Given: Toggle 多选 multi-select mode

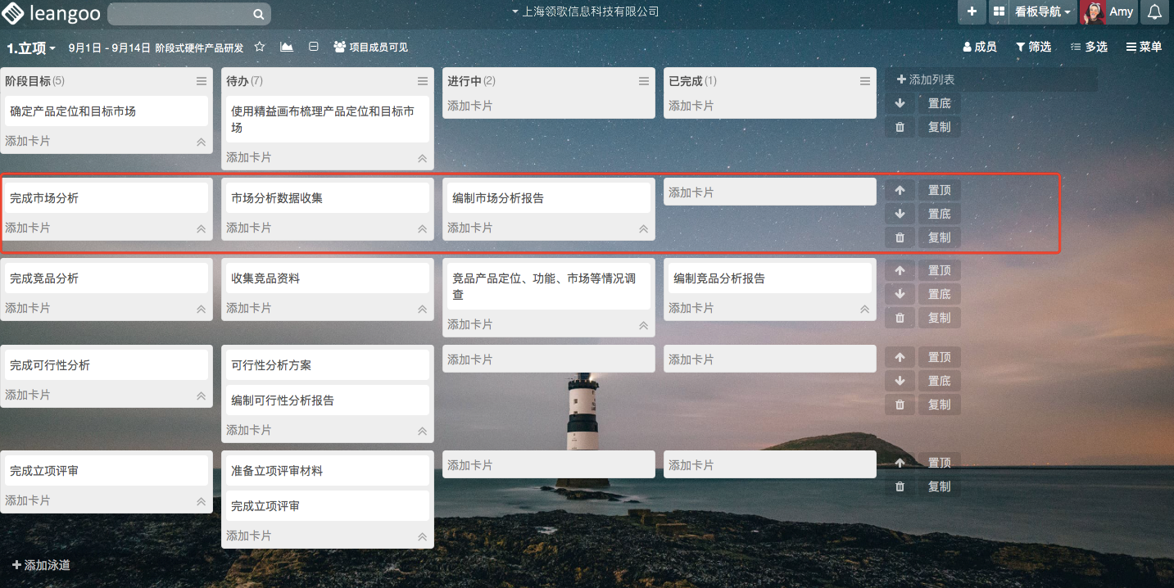Looking at the screenshot, I should 1089,47.
